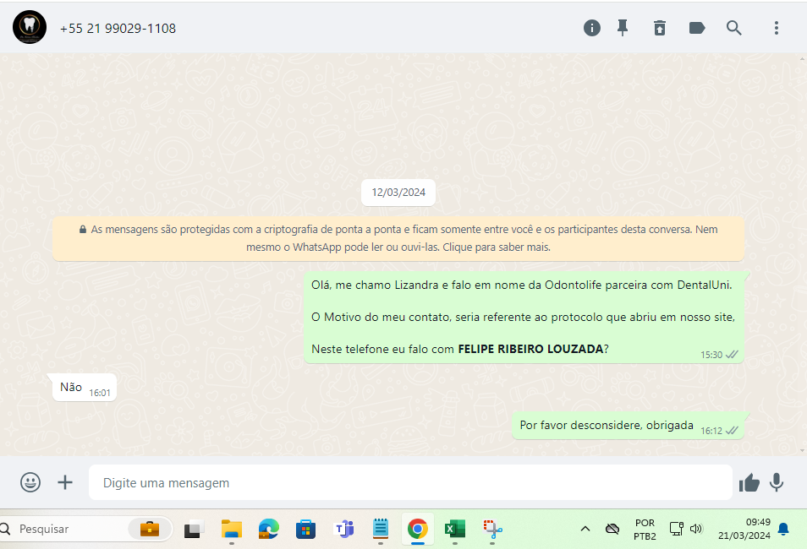Open the volume control

coord(696,529)
